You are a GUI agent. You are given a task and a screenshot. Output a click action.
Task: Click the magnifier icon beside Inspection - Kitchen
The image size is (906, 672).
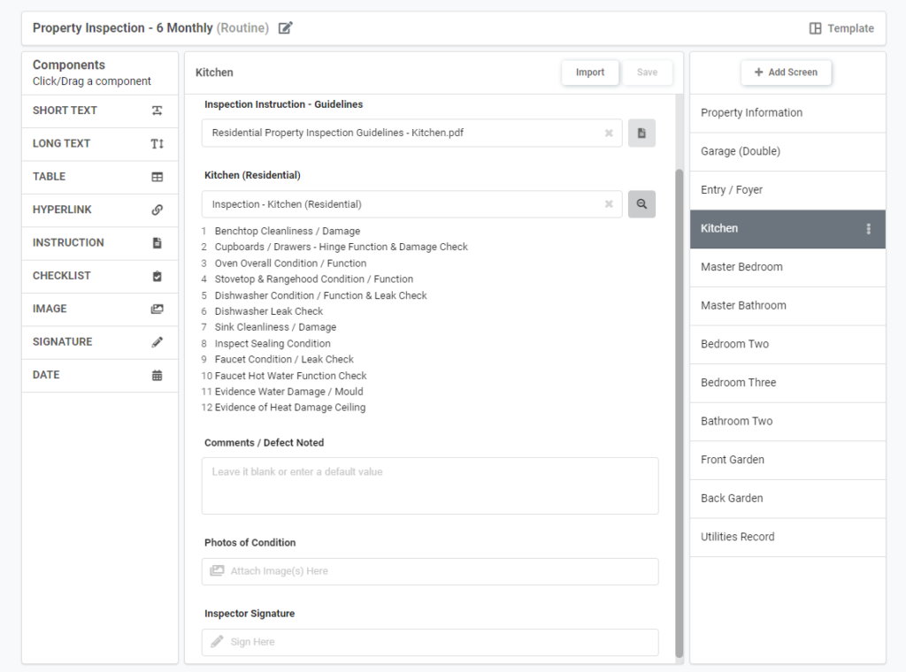(641, 204)
